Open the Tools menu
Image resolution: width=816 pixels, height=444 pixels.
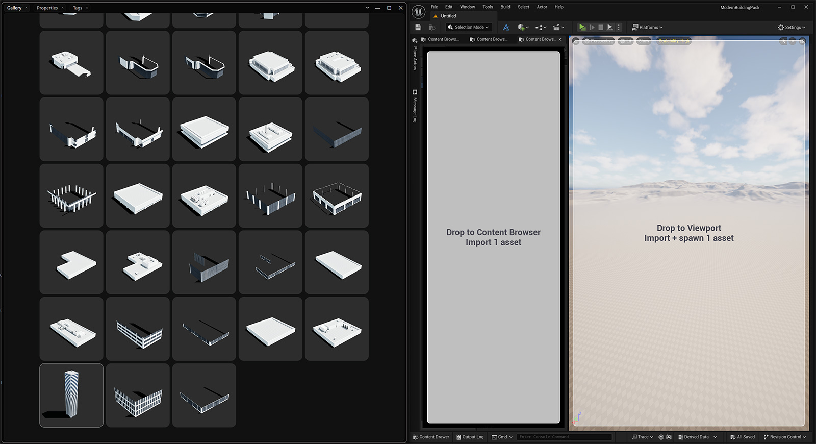pos(488,7)
